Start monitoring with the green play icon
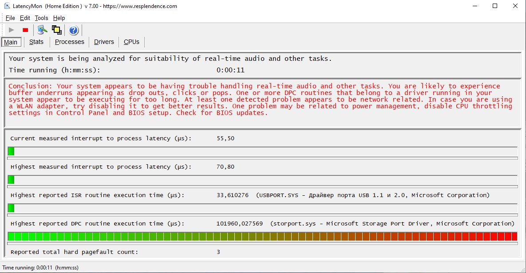 12,30
